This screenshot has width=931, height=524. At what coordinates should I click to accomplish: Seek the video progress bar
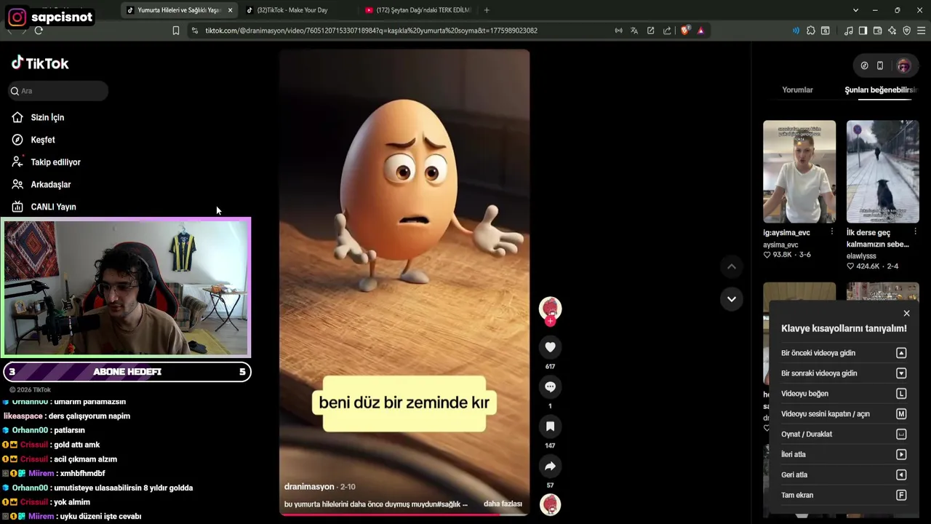tap(404, 515)
